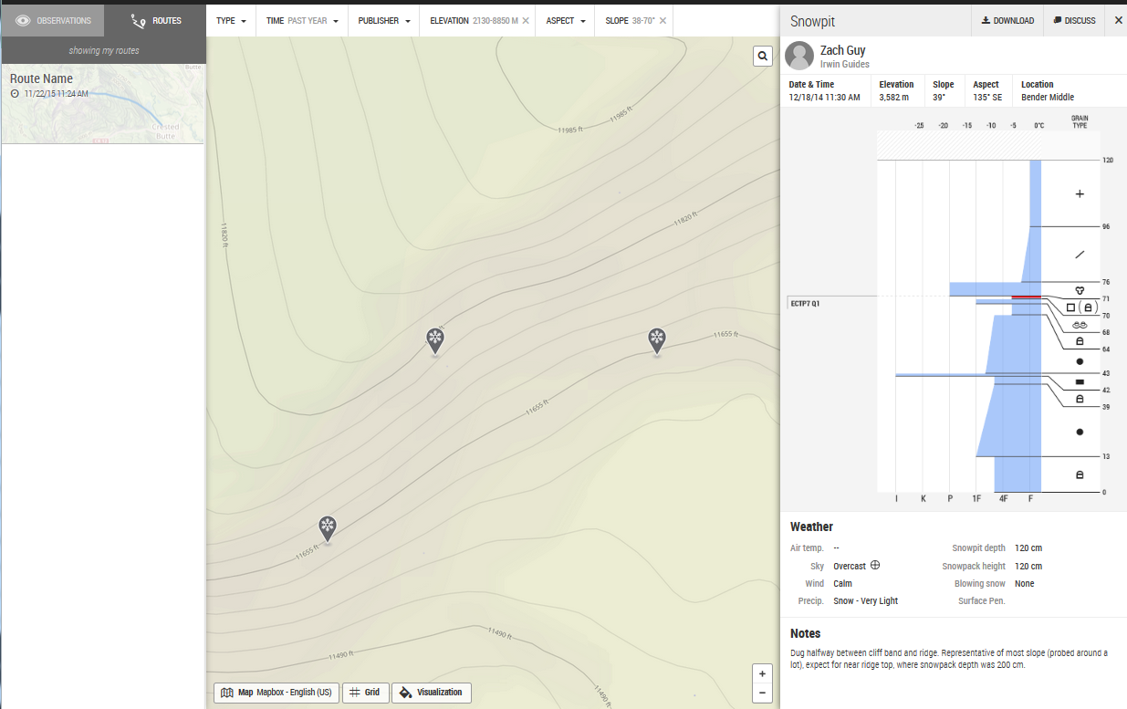Click the slash decomposing grain symbol
Screen dimensions: 1127x709
coord(1080,255)
